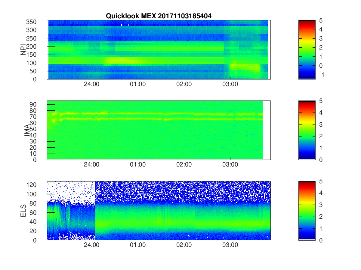361x270 pixels.
Task: Click the 01:00 tick under NPI plot
Action: (x=138, y=84)
